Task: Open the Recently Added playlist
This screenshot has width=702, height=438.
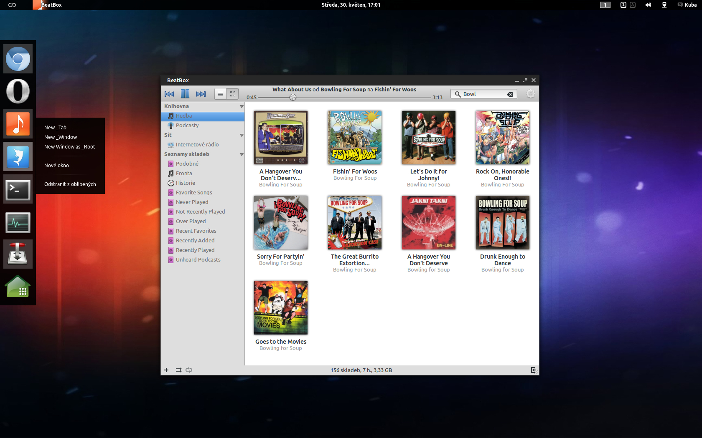Action: click(203, 241)
